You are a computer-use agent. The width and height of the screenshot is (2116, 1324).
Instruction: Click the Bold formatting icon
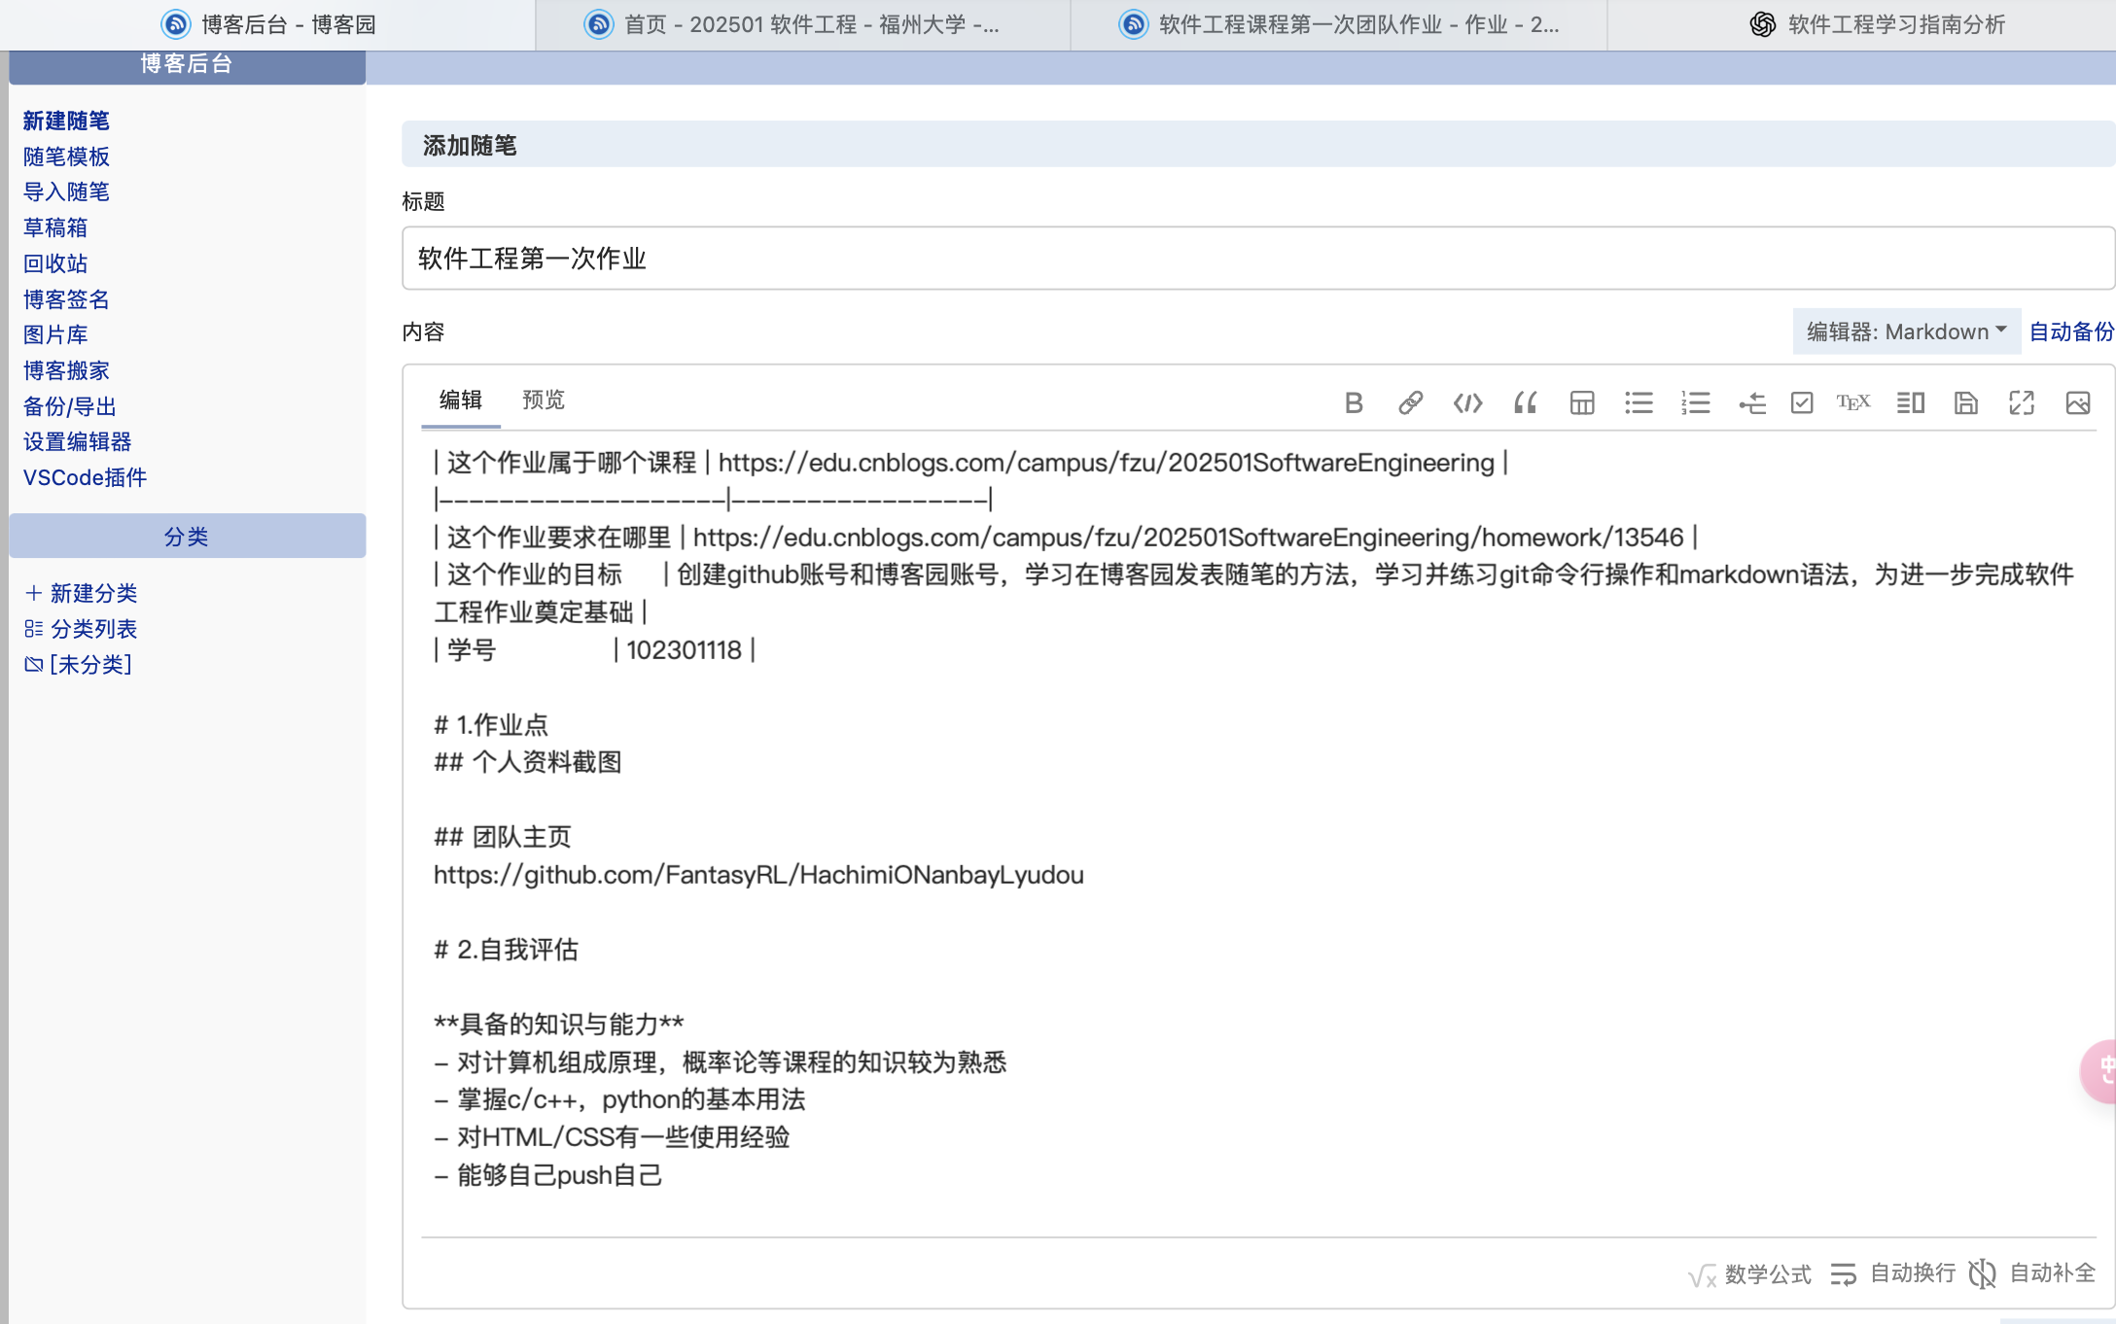1354,402
